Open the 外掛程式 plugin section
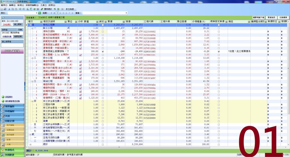The height and width of the screenshot is (157, 290). (12, 150)
